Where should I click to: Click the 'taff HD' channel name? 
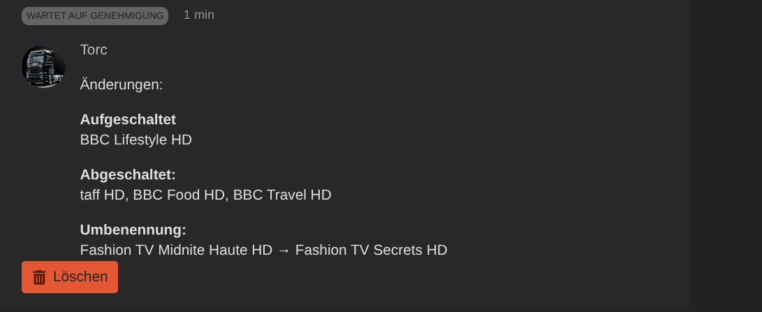[x=102, y=195]
